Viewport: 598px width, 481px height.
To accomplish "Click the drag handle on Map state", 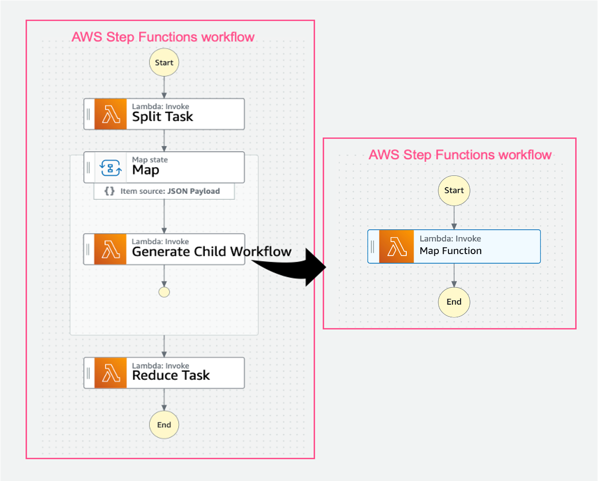I will [88, 168].
